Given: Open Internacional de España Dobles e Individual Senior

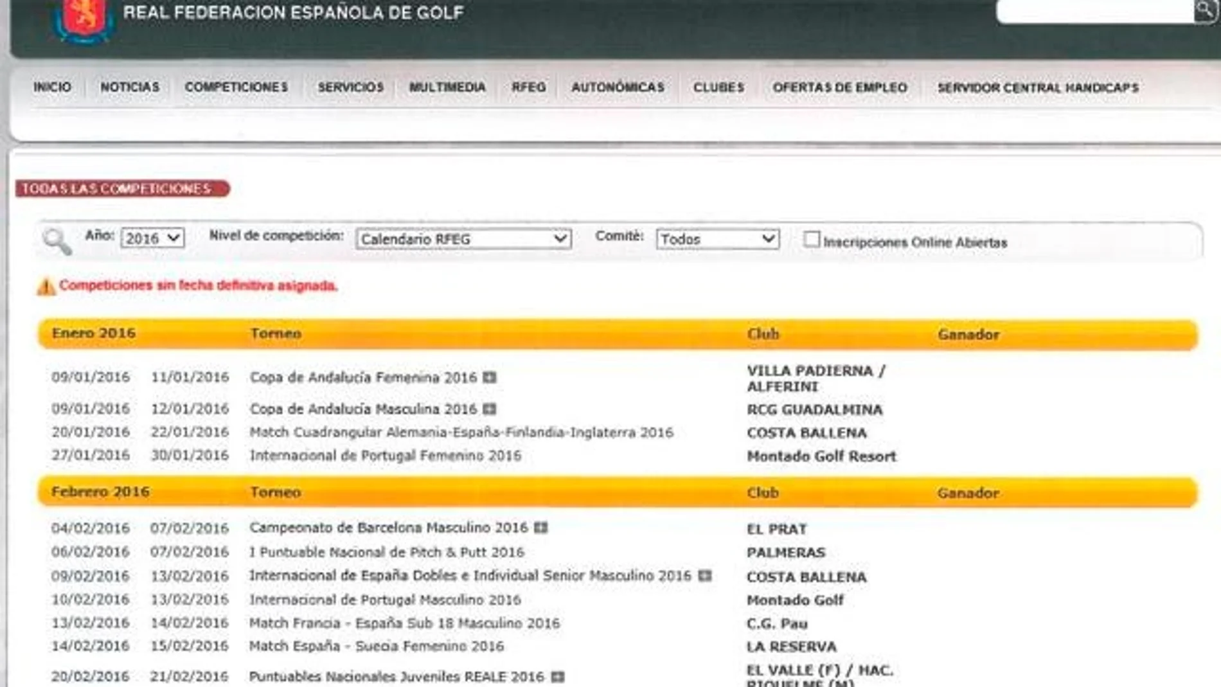Looking at the screenshot, I should point(470,575).
